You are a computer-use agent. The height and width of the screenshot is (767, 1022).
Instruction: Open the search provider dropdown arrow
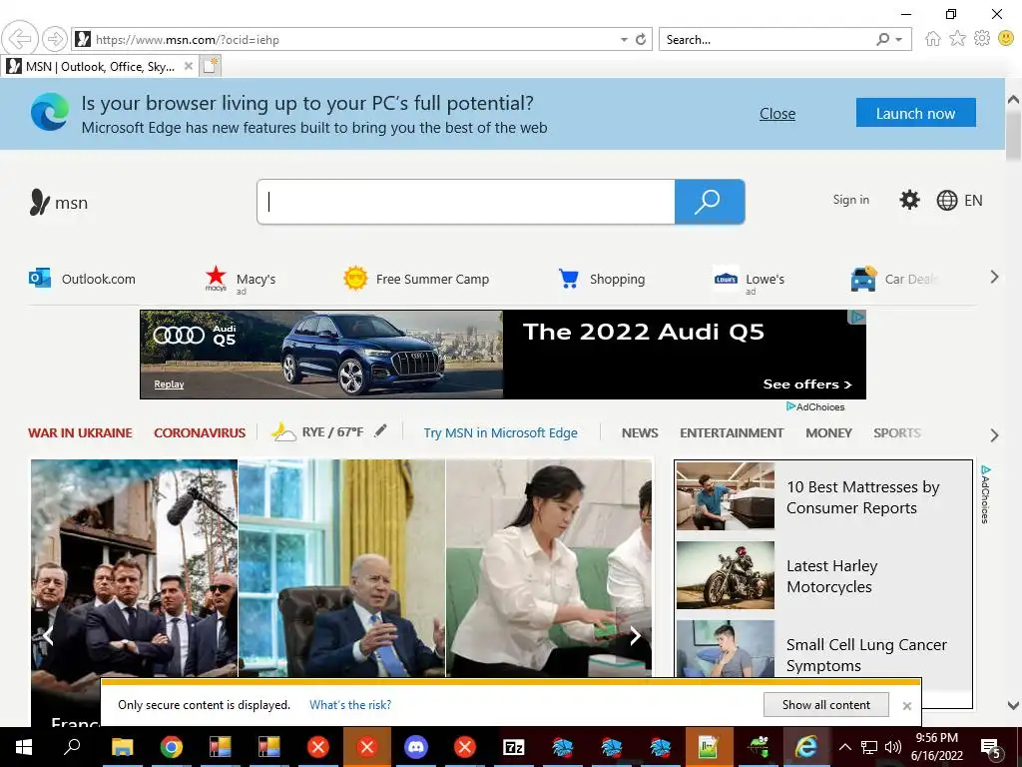pyautogui.click(x=899, y=40)
